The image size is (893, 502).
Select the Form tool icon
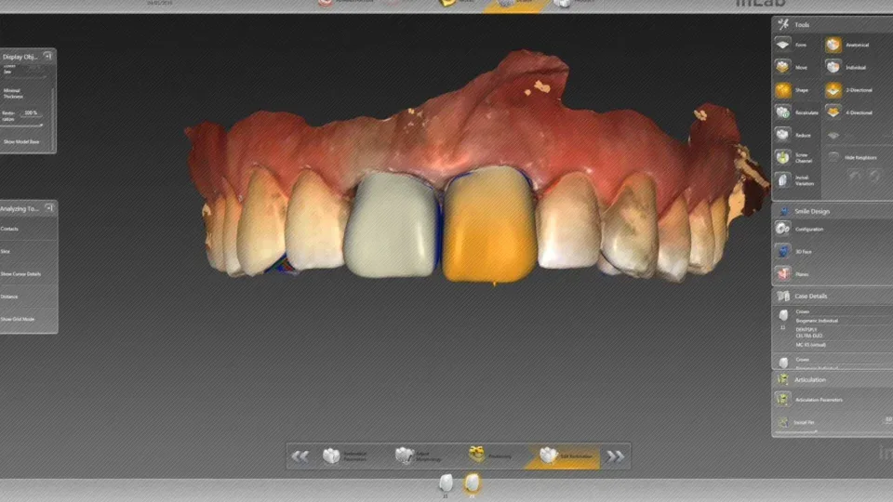(782, 45)
